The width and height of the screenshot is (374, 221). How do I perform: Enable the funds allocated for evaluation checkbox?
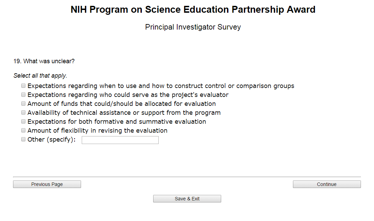(23, 103)
